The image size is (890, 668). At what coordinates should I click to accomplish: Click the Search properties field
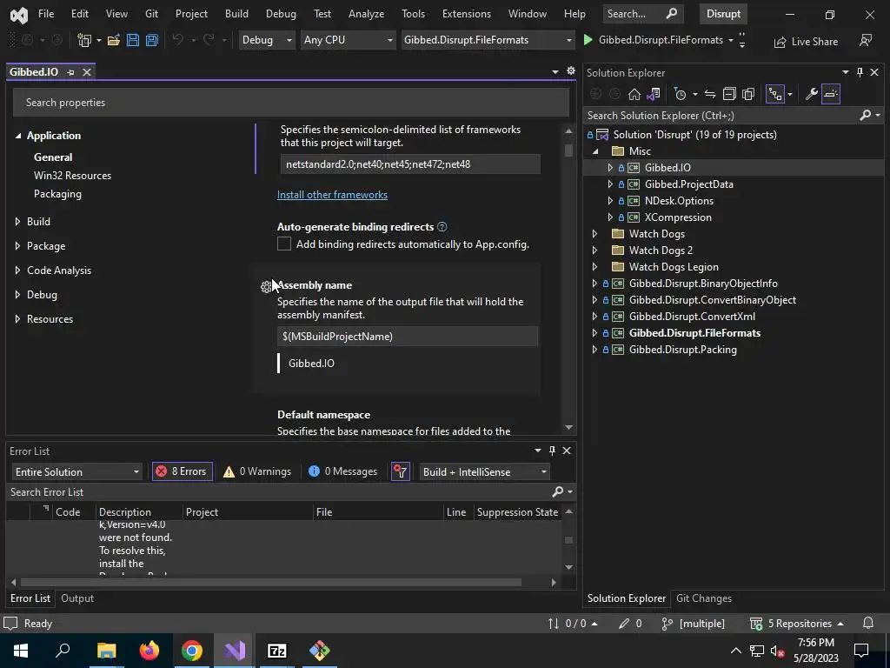click(290, 103)
